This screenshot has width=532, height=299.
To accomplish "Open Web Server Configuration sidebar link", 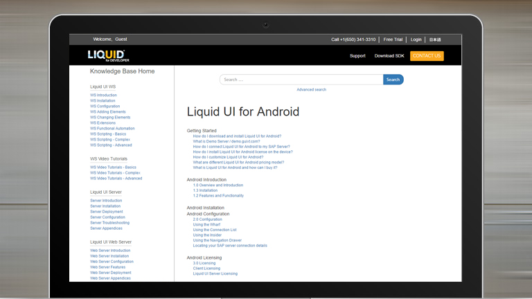I will pyautogui.click(x=112, y=262).
